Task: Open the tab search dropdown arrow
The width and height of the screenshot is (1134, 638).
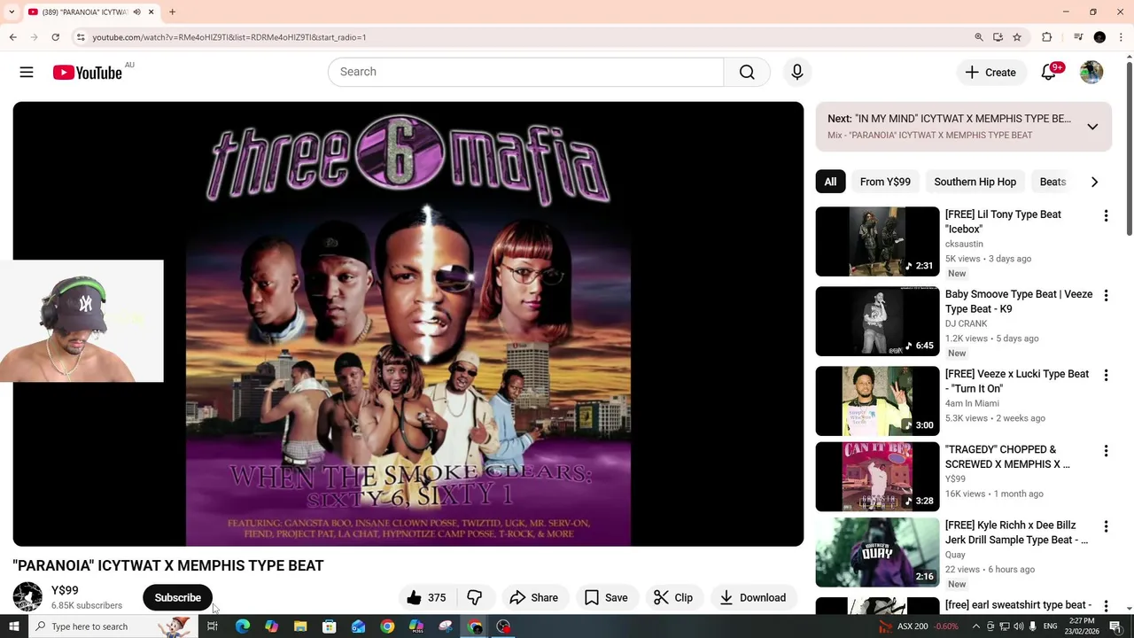Action: tap(12, 12)
